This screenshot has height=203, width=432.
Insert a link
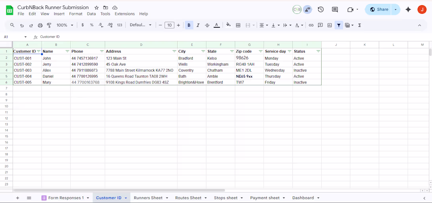coord(311,25)
